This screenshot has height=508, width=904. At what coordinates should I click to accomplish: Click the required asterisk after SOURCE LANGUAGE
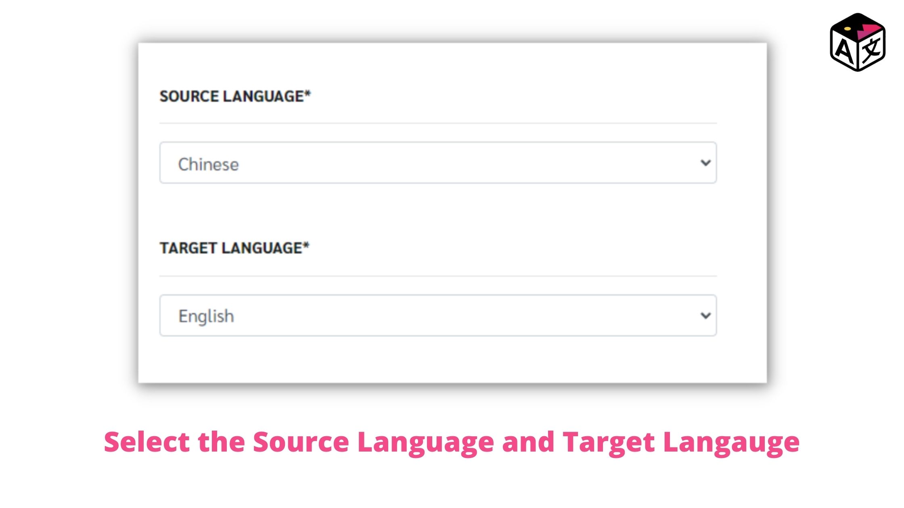pos(308,94)
